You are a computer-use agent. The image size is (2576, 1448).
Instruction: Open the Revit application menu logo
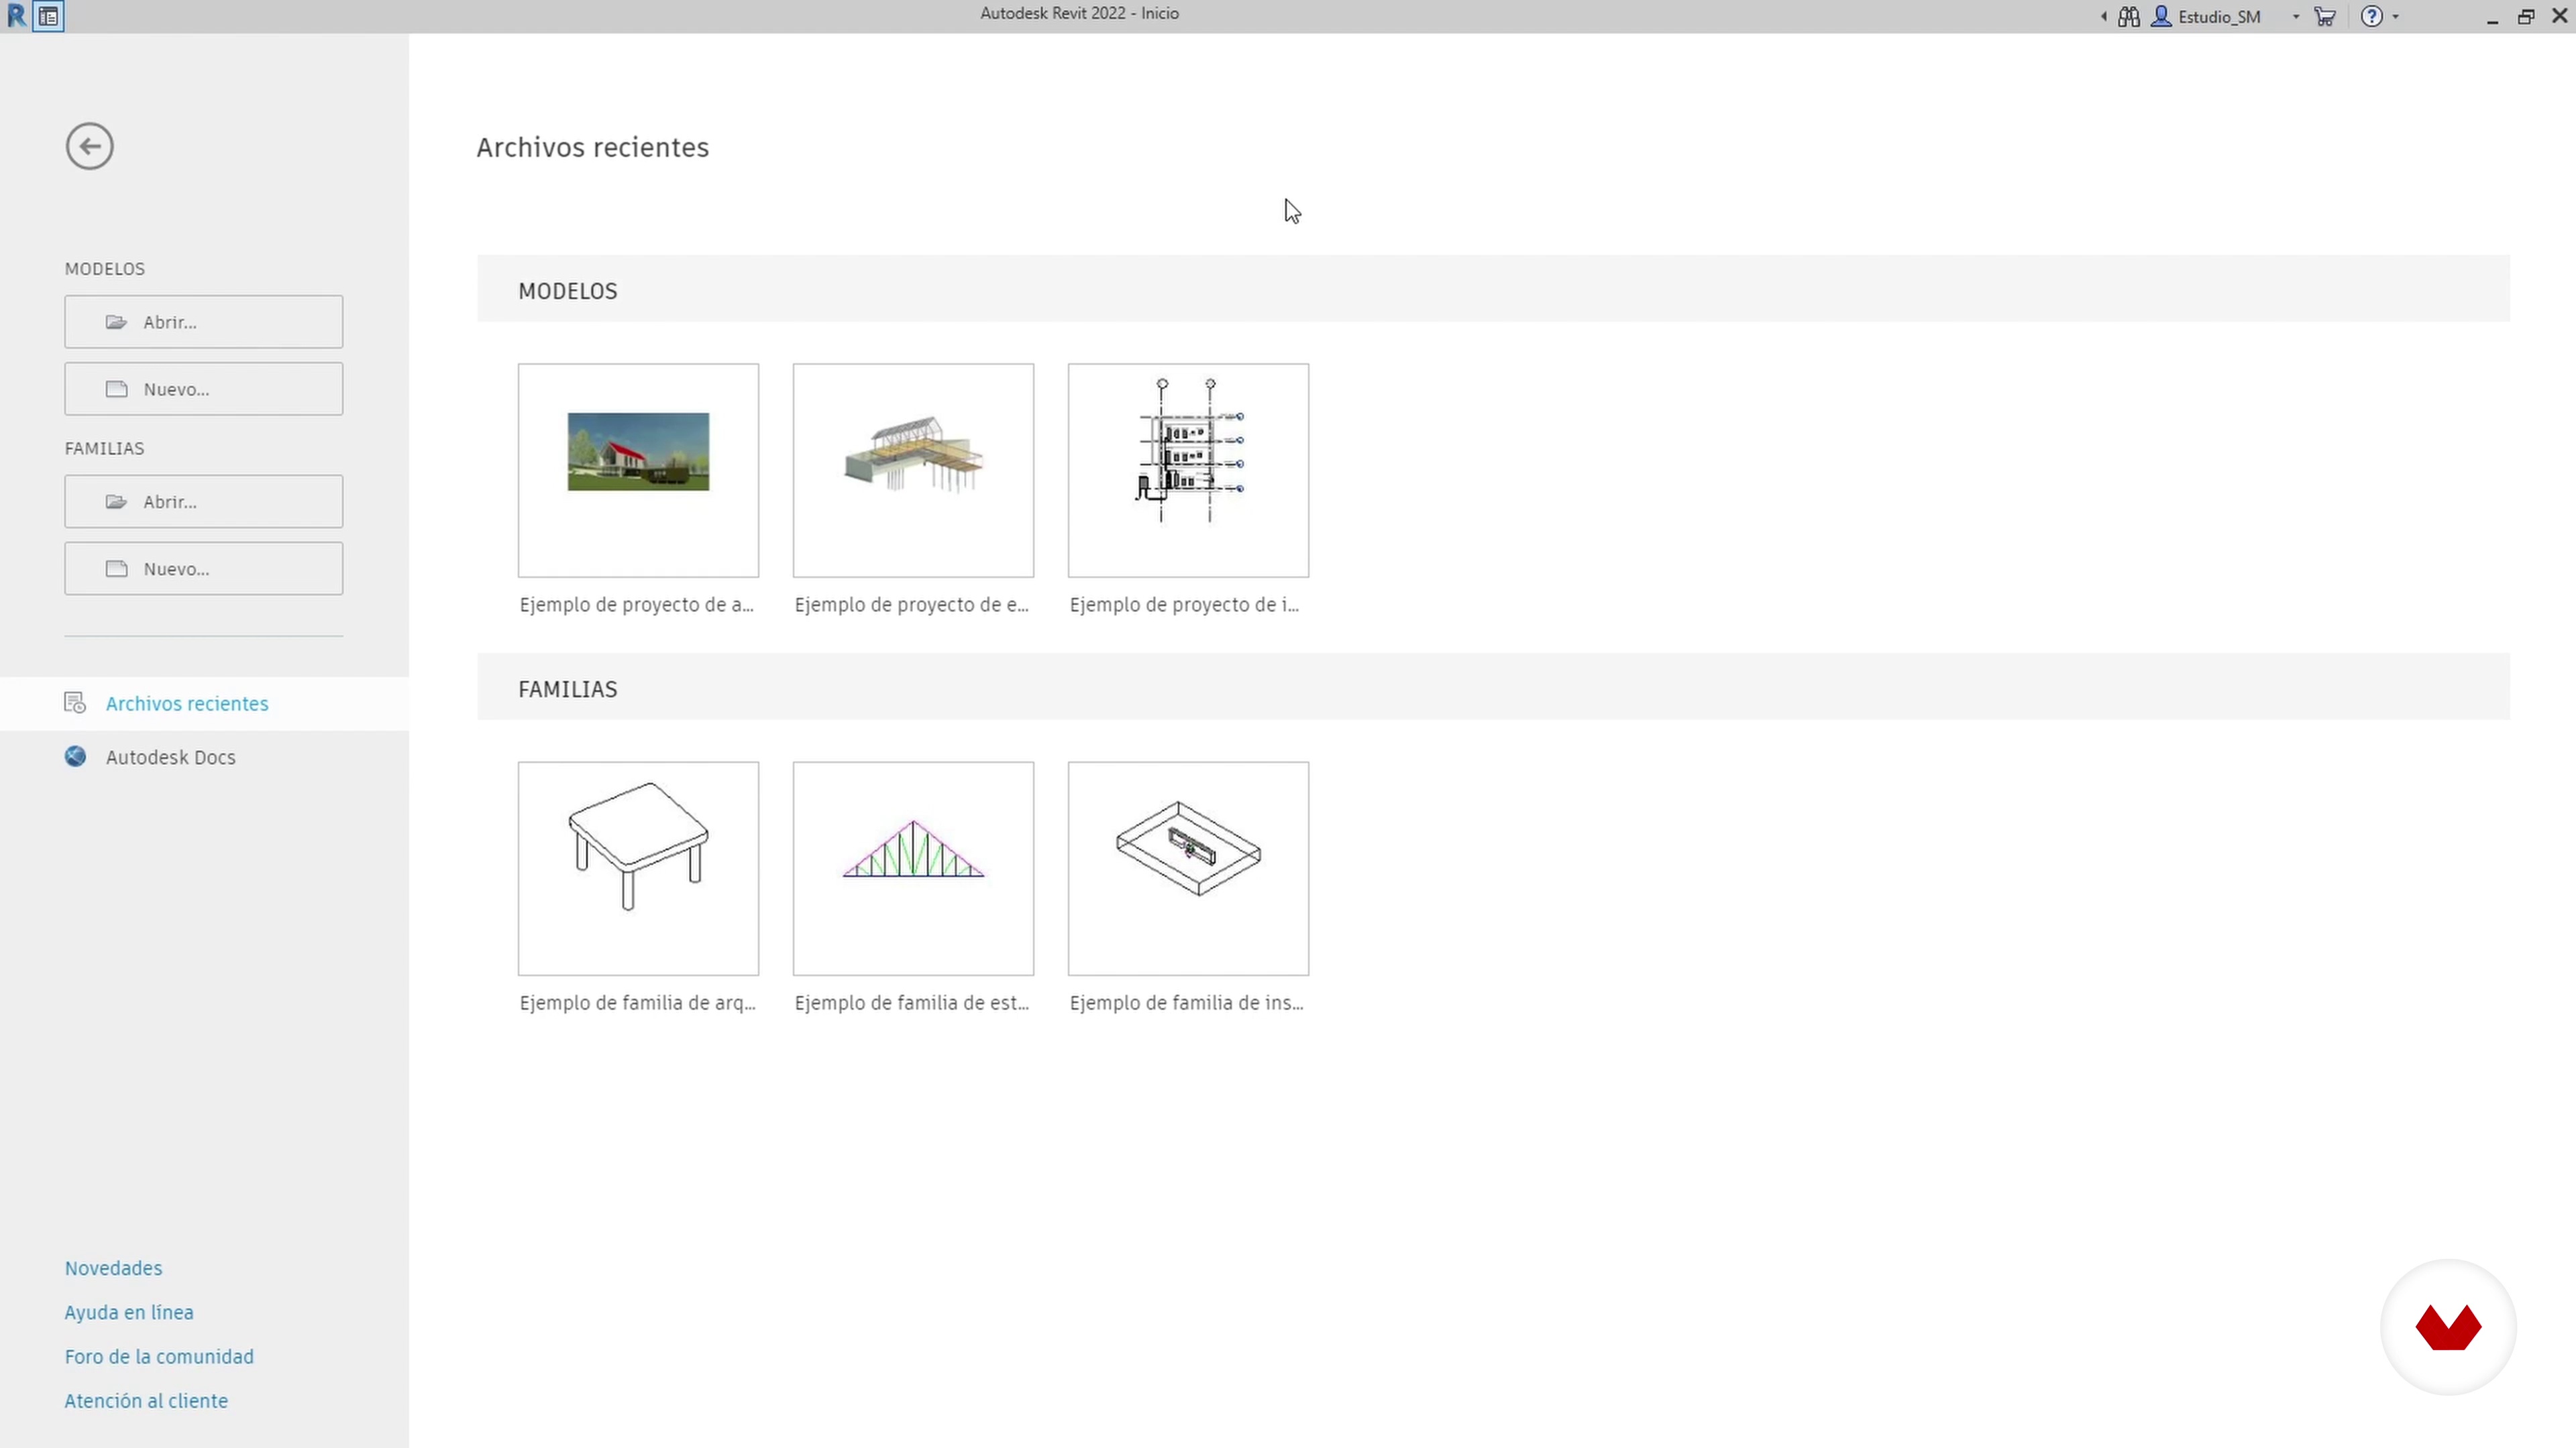[x=16, y=16]
